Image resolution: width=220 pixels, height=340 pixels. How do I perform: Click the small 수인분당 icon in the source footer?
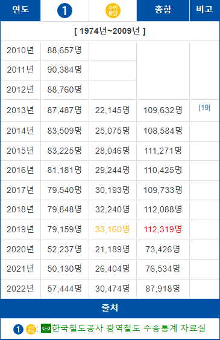click(31, 329)
